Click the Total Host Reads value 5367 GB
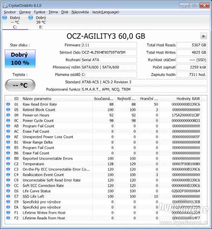The width and height of the screenshot is (212, 229). click(192, 45)
